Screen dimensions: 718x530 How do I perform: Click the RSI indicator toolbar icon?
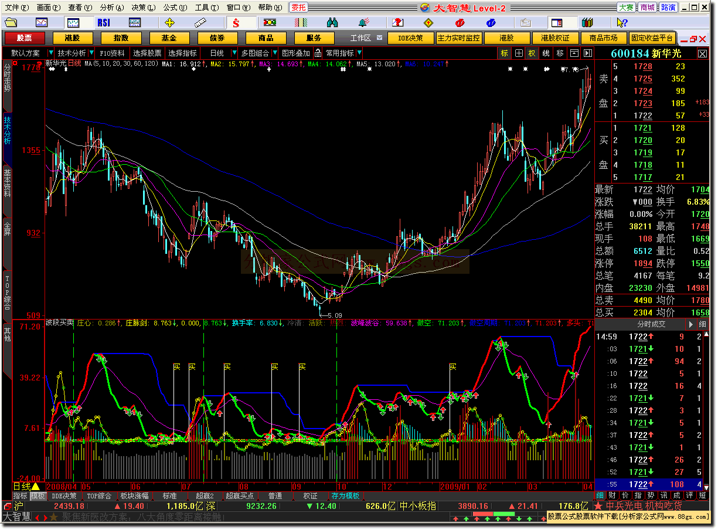point(104,22)
